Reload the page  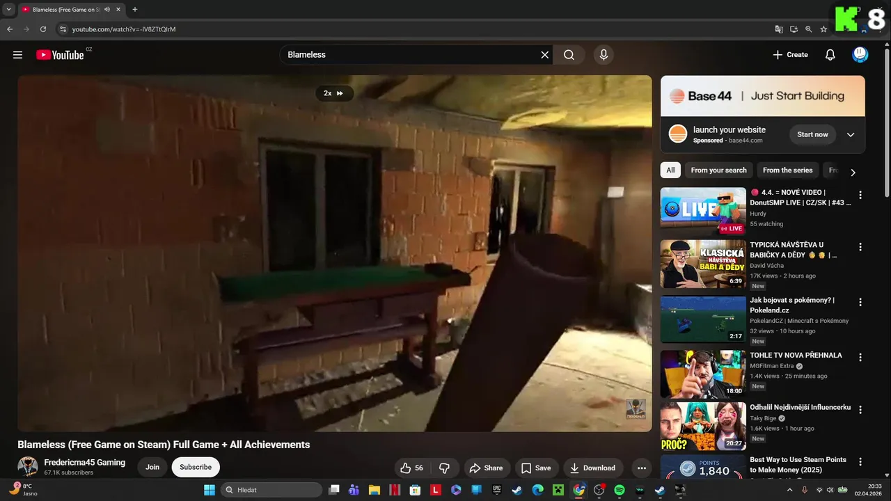43,29
